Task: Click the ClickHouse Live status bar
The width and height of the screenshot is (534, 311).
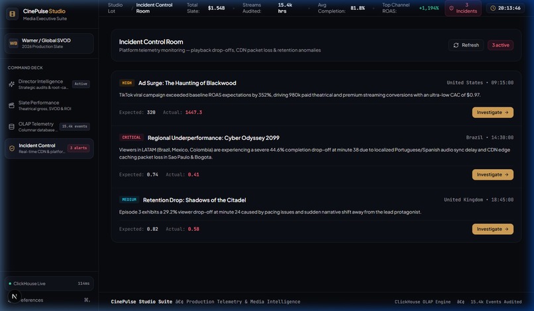Action: (49, 283)
